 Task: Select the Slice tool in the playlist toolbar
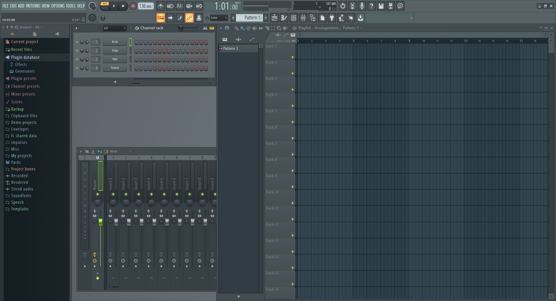pyautogui.click(x=267, y=28)
